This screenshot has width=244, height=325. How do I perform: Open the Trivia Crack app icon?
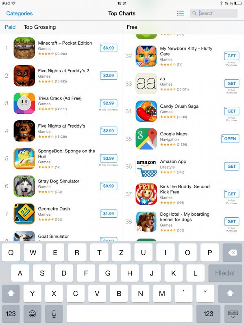(24, 103)
